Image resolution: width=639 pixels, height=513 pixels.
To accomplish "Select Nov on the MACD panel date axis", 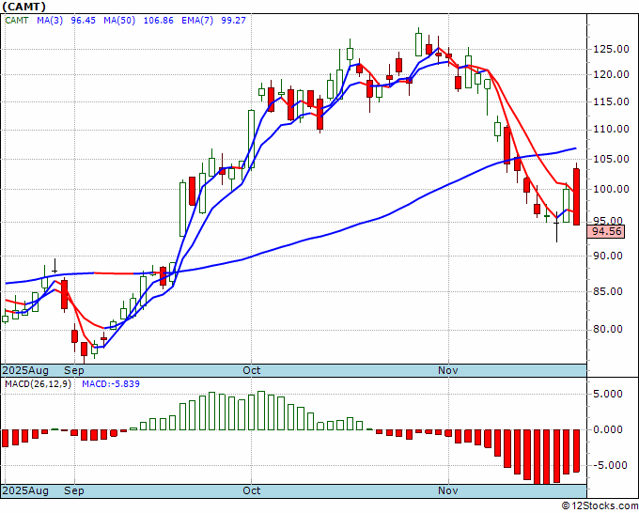I will coord(448,490).
